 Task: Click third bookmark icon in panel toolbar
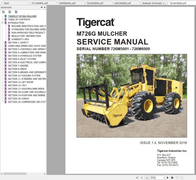tap(16, 12)
